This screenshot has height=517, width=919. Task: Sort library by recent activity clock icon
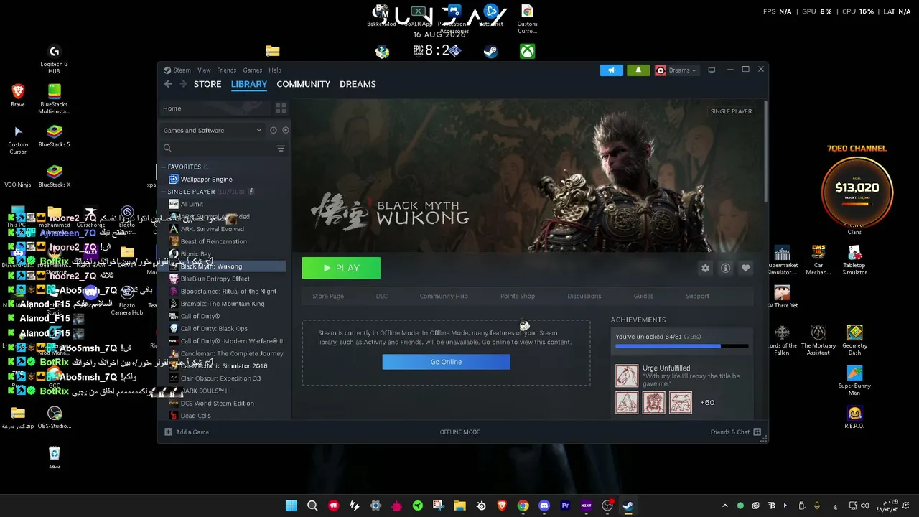273,130
